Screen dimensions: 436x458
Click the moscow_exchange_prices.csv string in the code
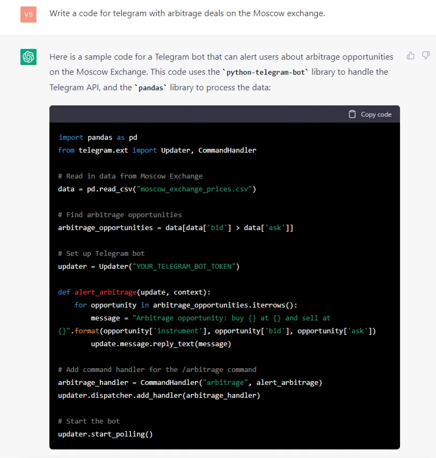(x=198, y=189)
